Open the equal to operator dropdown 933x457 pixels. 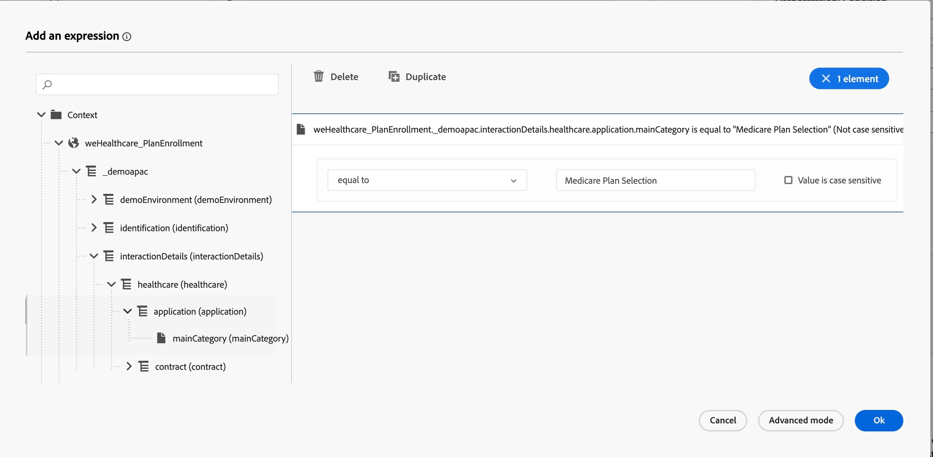[x=427, y=180]
